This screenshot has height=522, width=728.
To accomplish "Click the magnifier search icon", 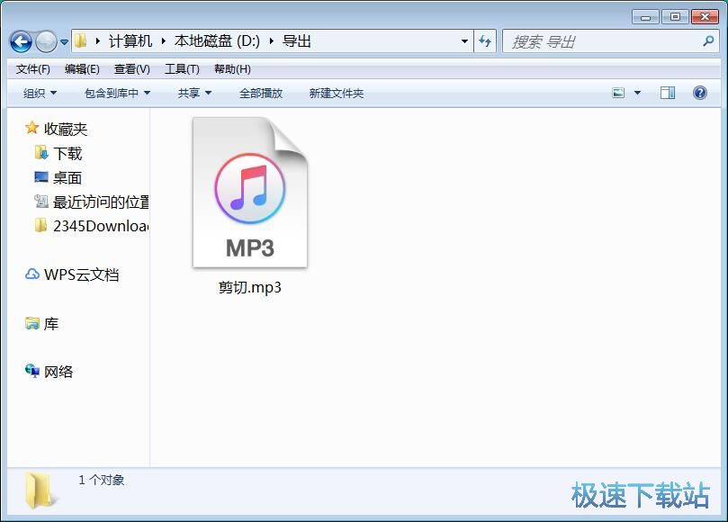I will [708, 41].
